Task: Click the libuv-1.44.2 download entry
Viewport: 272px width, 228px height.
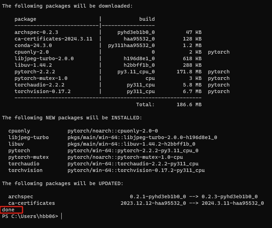Action: click(x=33, y=65)
